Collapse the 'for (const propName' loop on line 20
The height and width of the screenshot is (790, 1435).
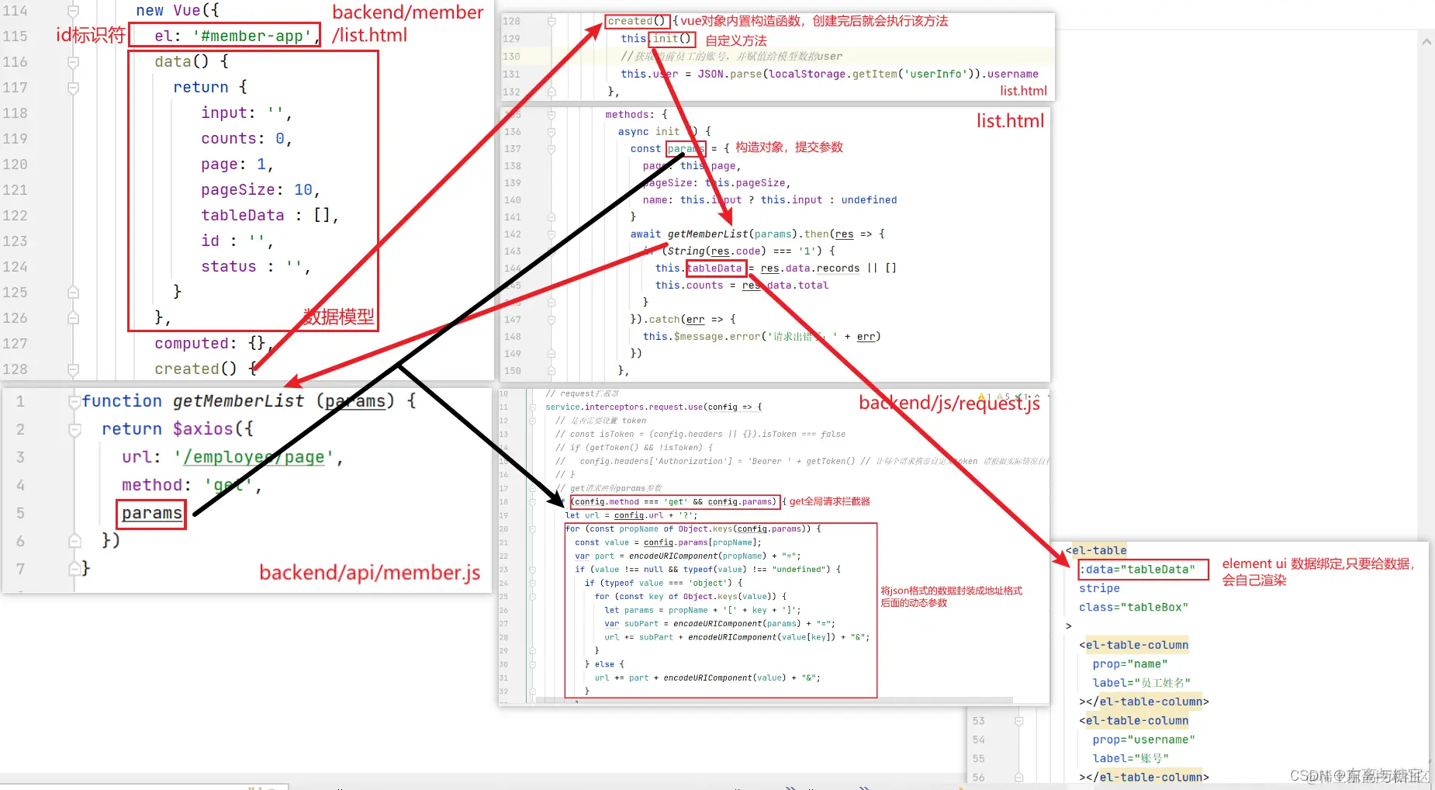tap(533, 529)
